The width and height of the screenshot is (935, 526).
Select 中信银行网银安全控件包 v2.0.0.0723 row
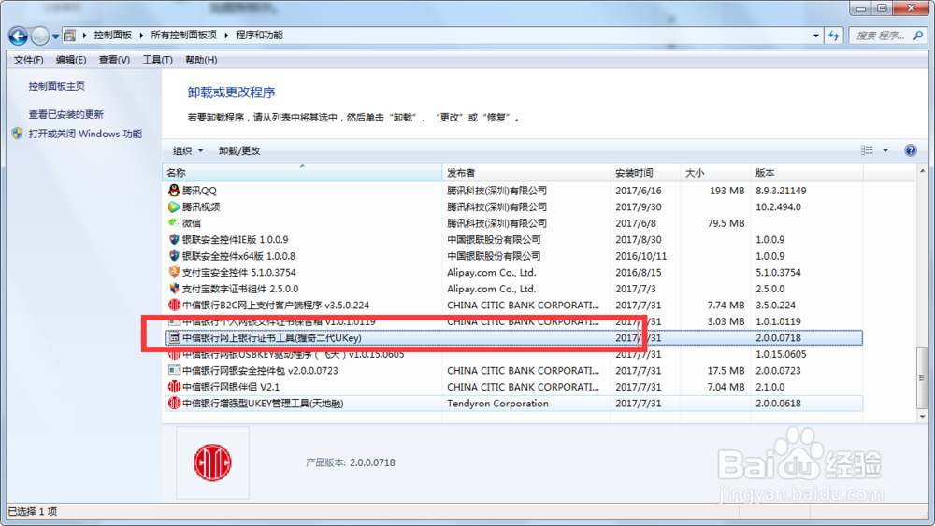point(513,371)
